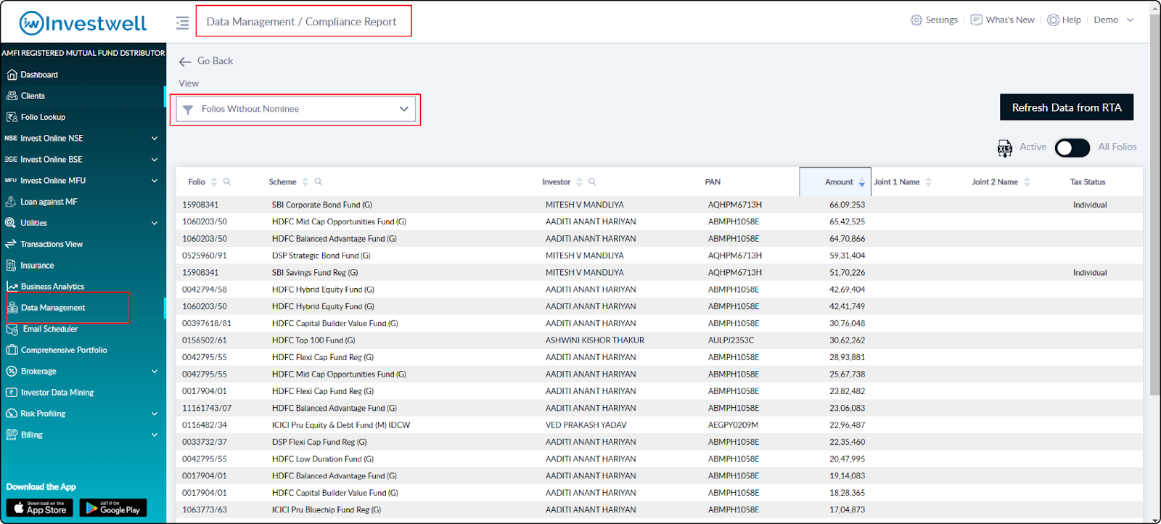Click the Investor column search icon
The image size is (1161, 524).
coord(592,182)
